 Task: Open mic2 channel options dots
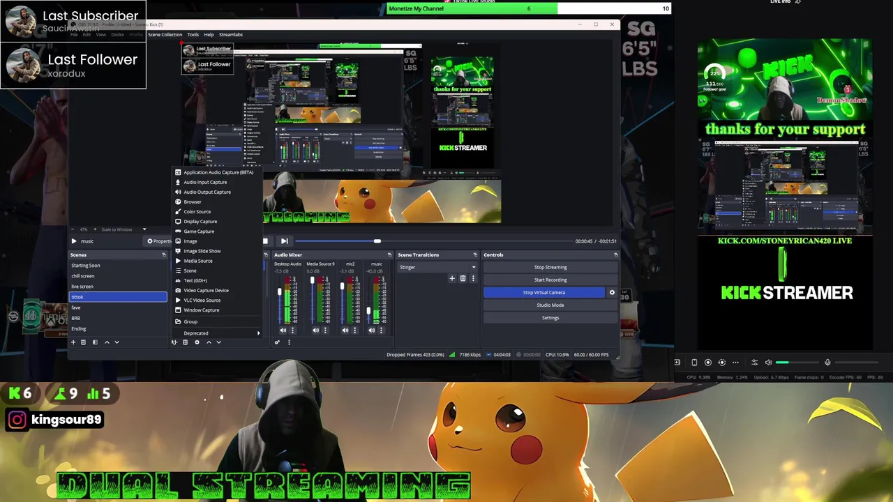pyautogui.click(x=354, y=330)
